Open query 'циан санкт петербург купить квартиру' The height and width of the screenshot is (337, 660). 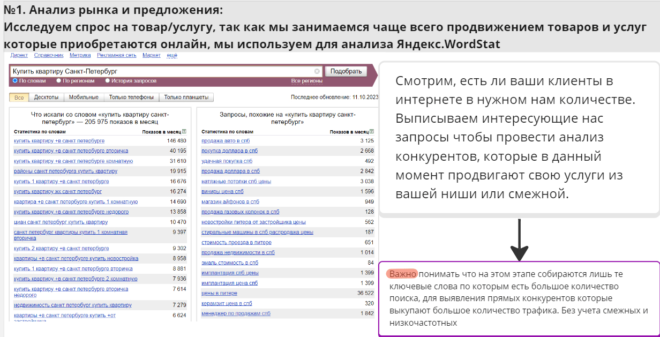click(x=61, y=222)
